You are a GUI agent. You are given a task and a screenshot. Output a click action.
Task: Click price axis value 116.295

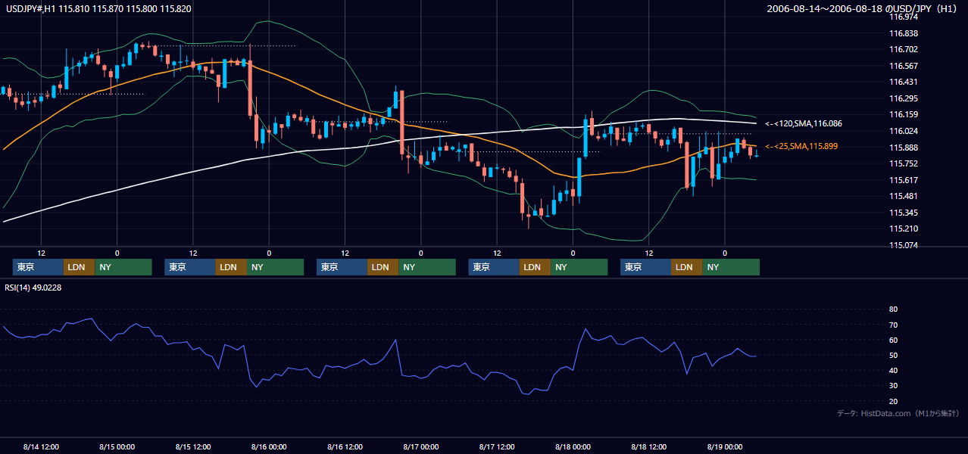(x=904, y=98)
